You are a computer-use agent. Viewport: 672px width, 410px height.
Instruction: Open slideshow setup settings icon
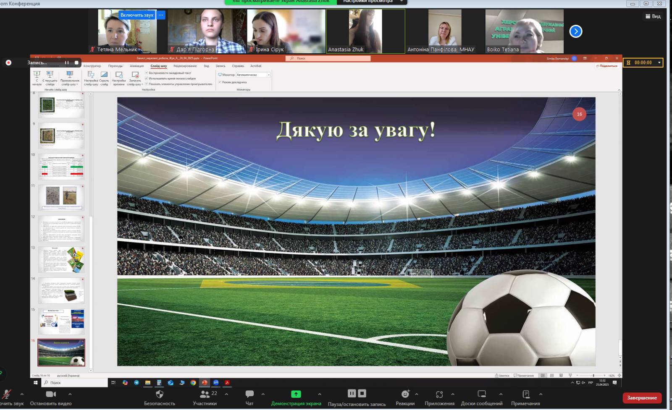coord(91,74)
